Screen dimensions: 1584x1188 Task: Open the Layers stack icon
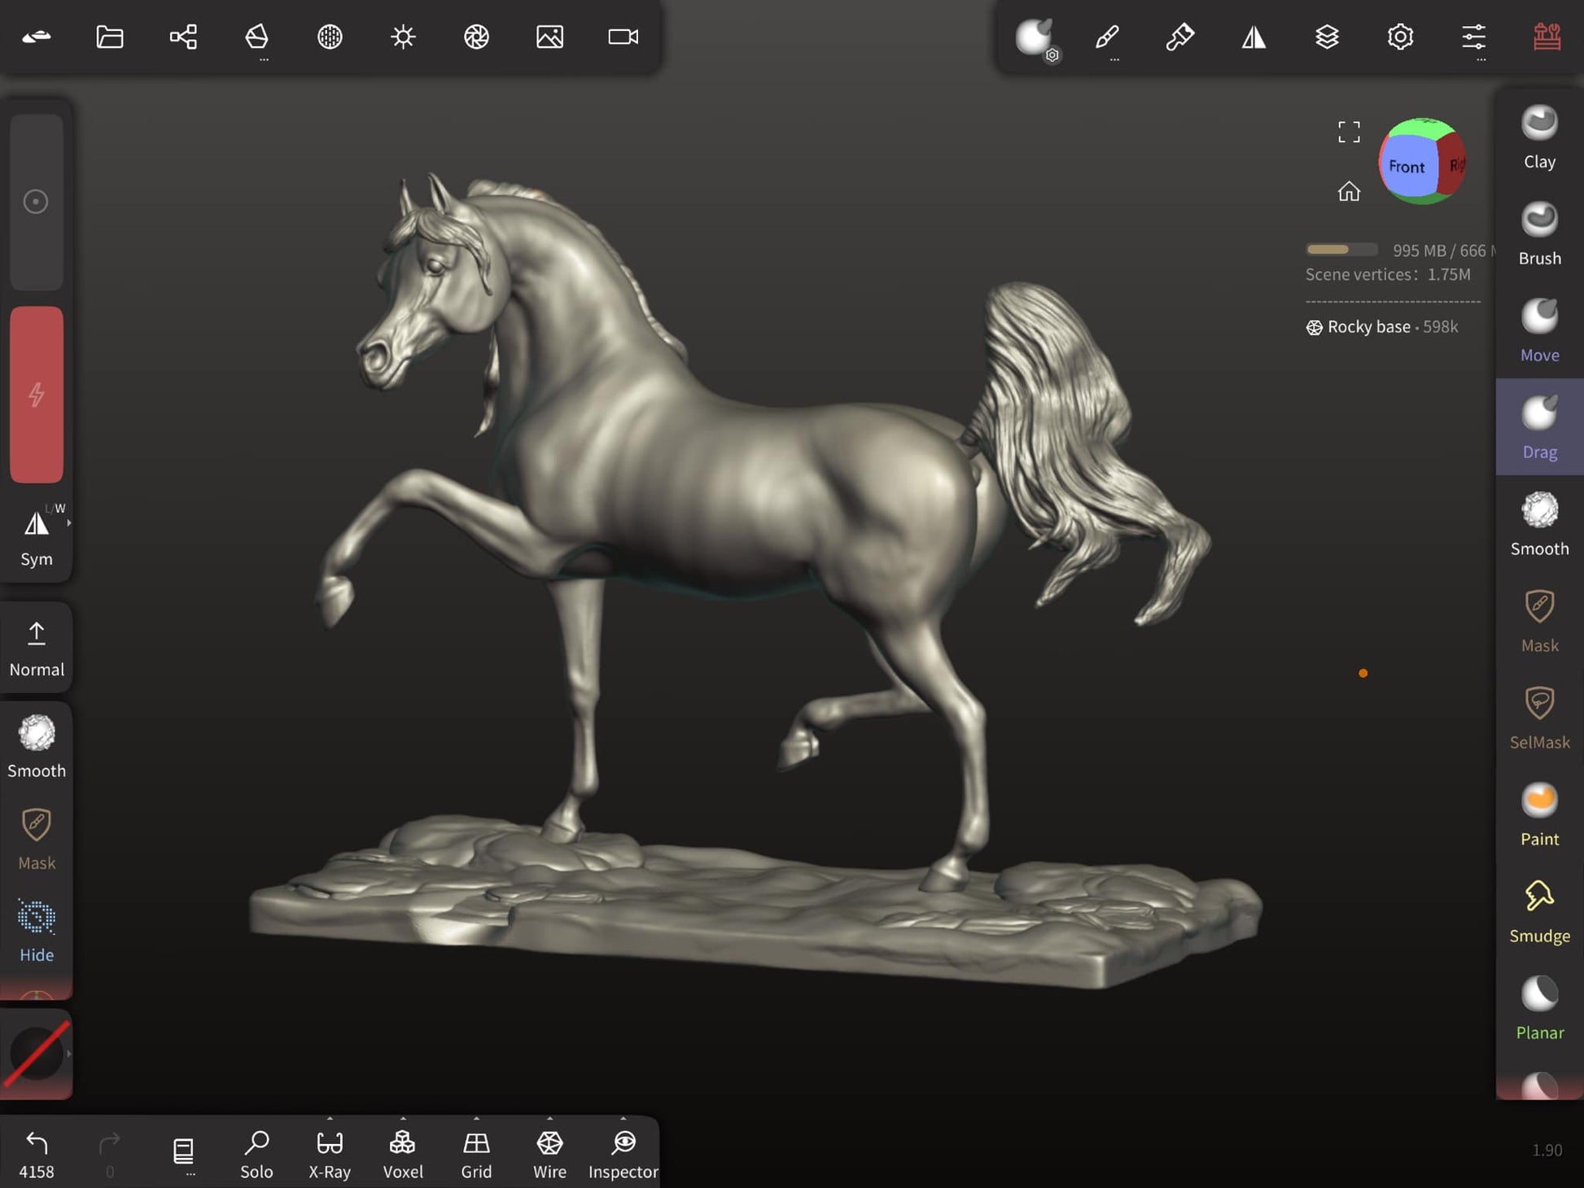point(1327,37)
